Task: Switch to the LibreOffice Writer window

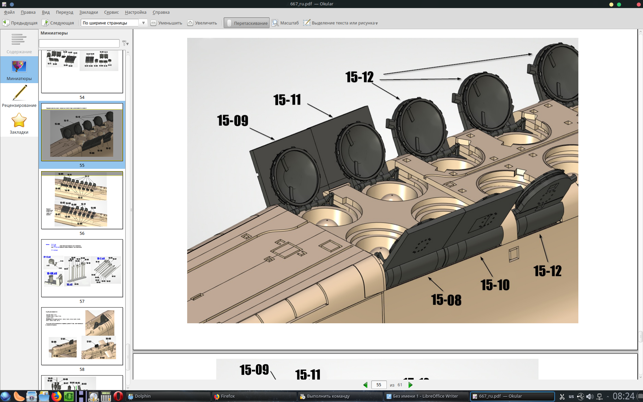Action: tap(426, 396)
